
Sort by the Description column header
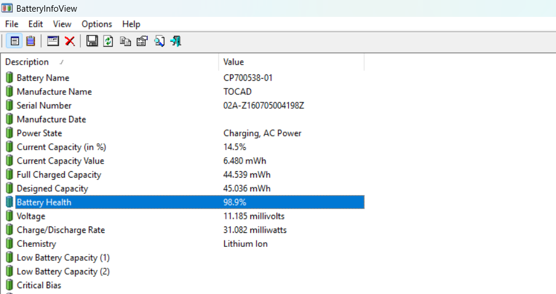click(x=109, y=62)
